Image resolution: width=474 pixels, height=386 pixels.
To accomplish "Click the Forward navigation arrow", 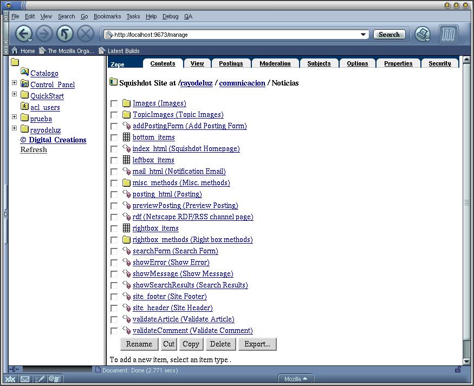I will (44, 34).
